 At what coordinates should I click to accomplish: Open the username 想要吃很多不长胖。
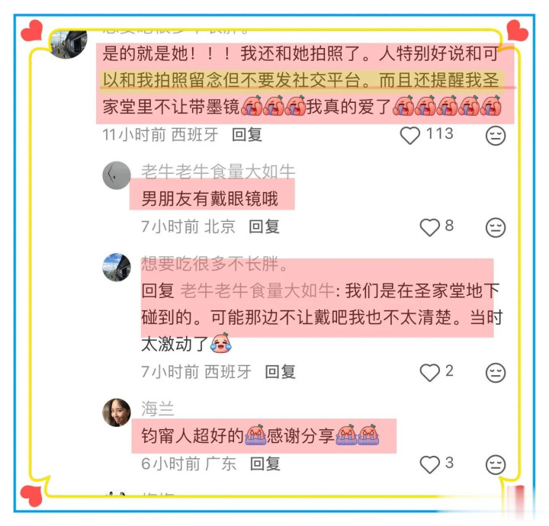coord(214,264)
